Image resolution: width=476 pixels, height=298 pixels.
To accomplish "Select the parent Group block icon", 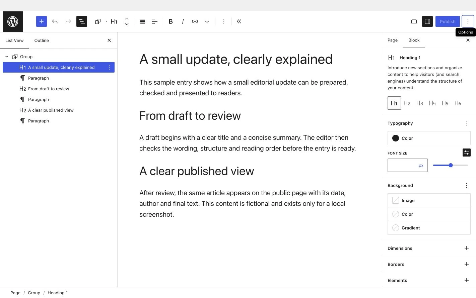I will pyautogui.click(x=98, y=21).
